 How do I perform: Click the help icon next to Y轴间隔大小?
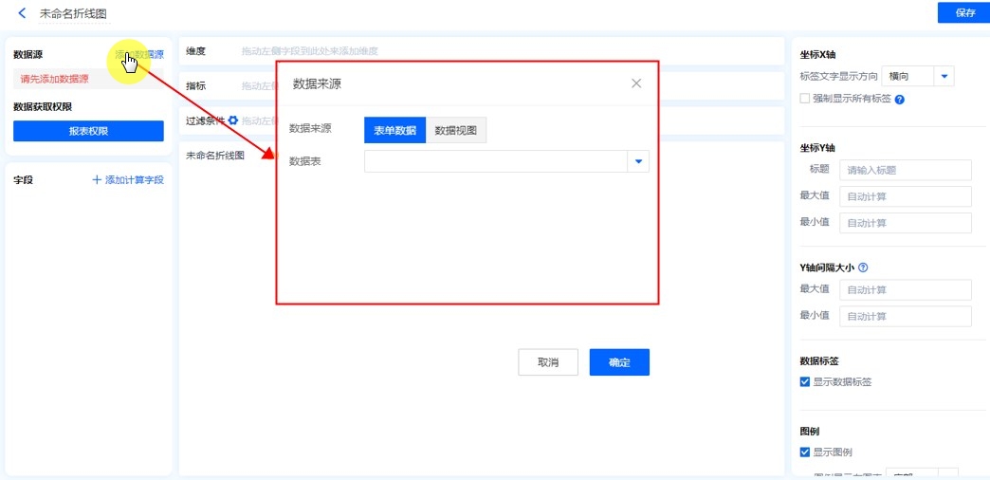863,268
